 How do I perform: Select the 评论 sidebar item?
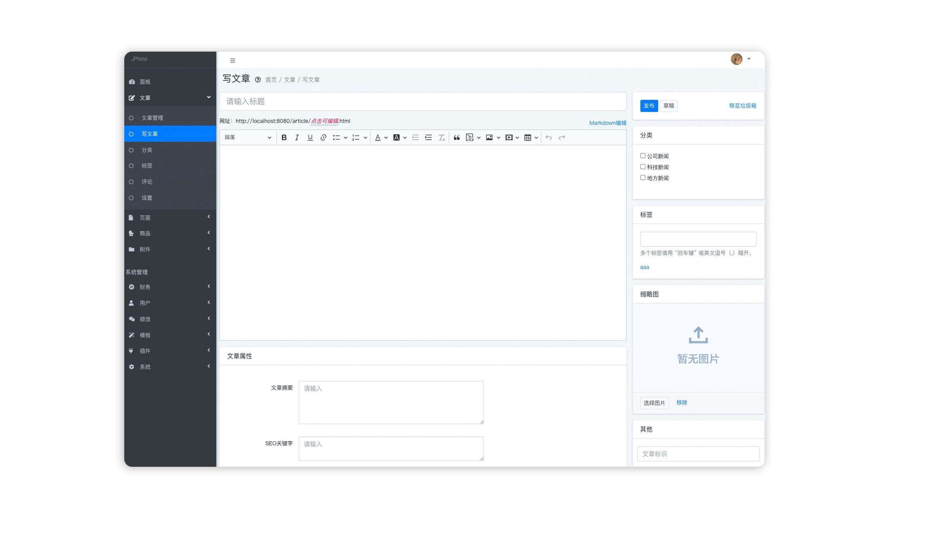pos(147,182)
